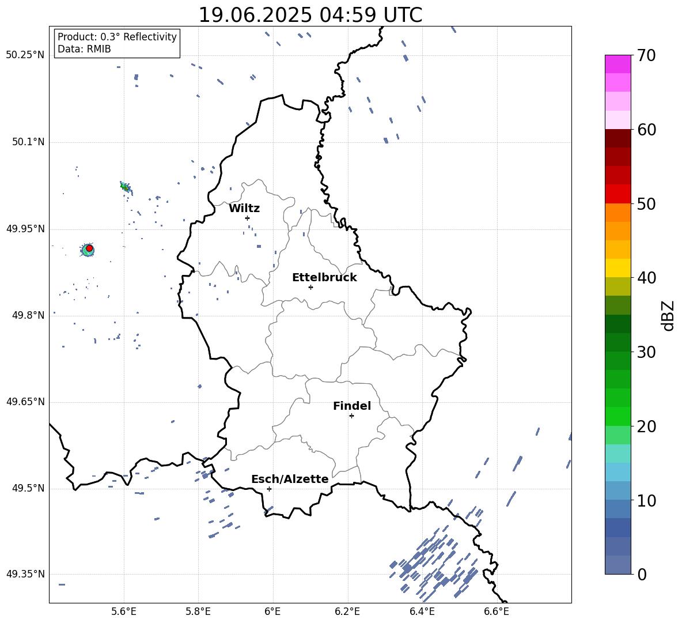Select the Wiltz station label

(244, 209)
